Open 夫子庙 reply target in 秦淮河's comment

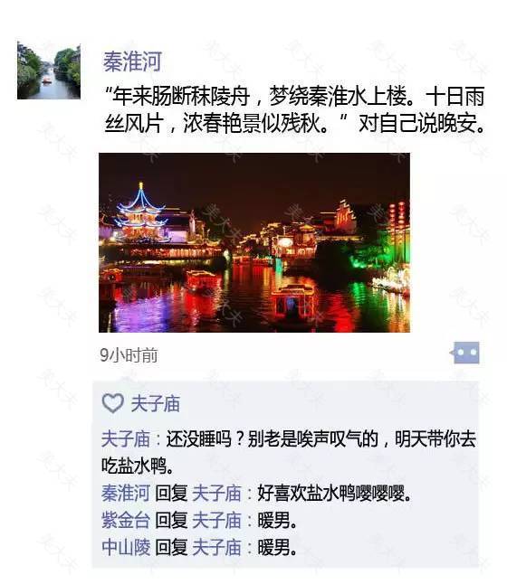(x=216, y=494)
